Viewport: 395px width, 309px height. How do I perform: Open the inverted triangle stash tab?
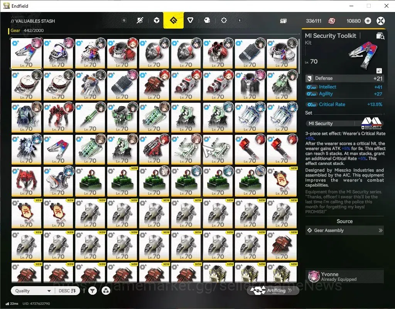coord(190,20)
